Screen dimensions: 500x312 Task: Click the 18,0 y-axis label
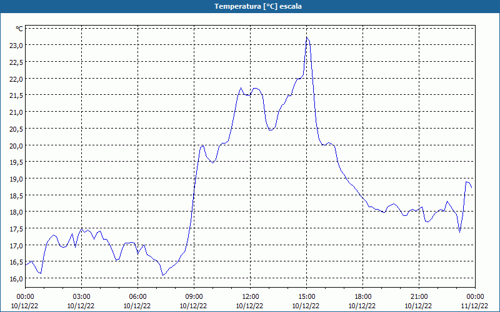click(16, 212)
